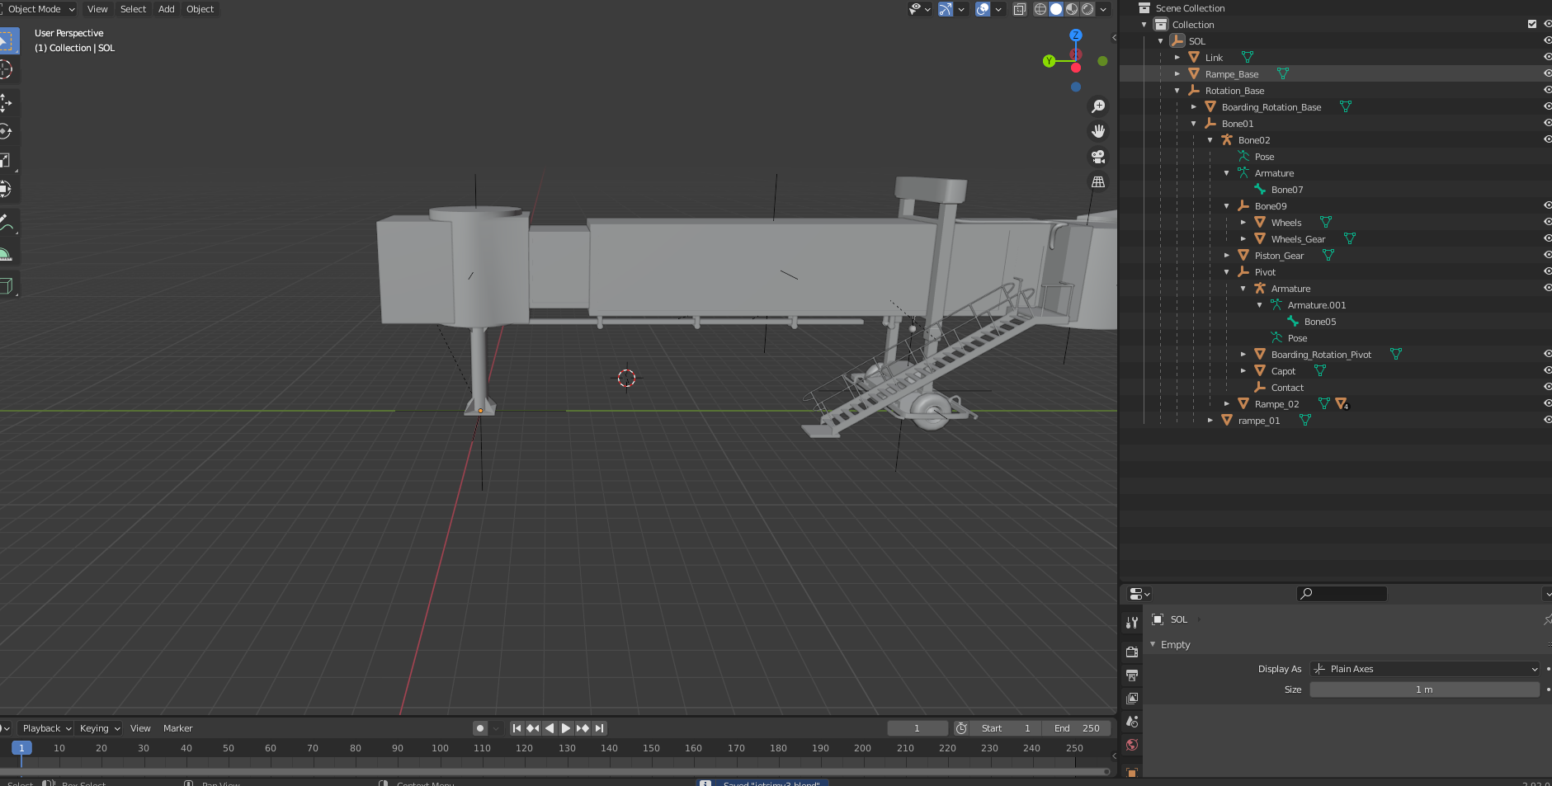1552x786 pixels.
Task: Expand the Boarding_Rotation_Pivot tree item
Action: (x=1243, y=355)
